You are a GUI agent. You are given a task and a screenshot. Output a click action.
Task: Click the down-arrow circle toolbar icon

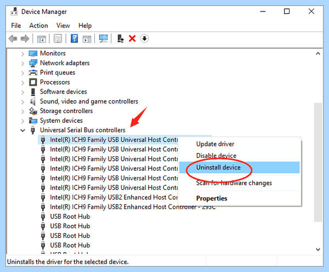144,38
